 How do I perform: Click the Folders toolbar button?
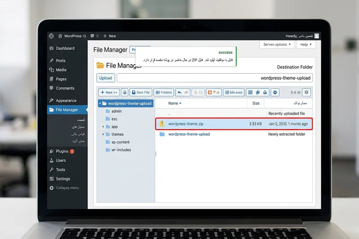point(164,92)
